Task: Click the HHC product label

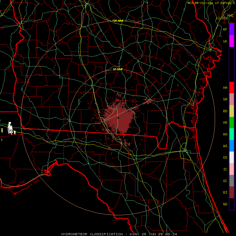Action: [230, 15]
